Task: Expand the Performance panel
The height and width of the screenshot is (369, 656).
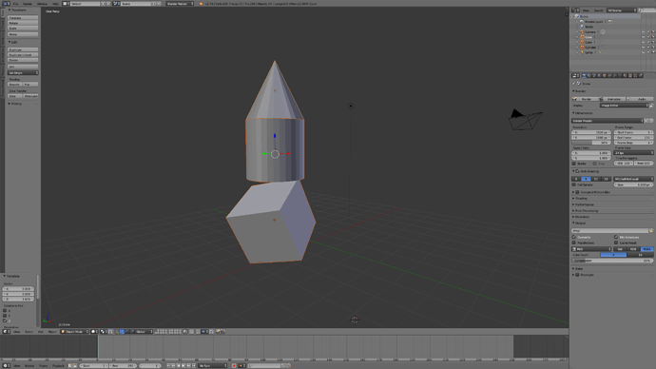Action: coord(584,204)
